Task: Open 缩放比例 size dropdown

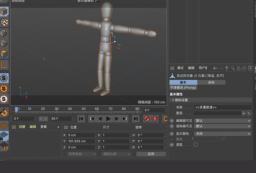Action: [x=116, y=154]
